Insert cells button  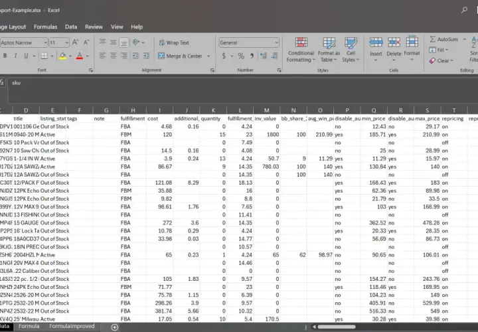376,48
